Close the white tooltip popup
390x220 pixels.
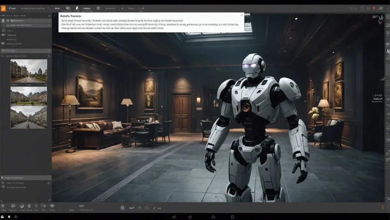point(241,15)
